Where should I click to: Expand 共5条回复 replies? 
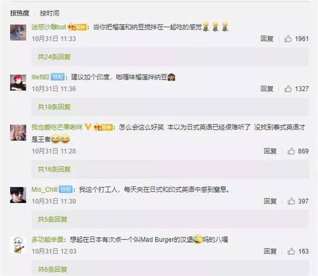click(x=52, y=219)
